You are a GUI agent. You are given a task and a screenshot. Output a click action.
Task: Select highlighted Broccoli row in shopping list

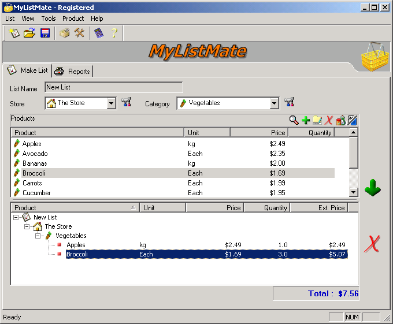click(206, 254)
